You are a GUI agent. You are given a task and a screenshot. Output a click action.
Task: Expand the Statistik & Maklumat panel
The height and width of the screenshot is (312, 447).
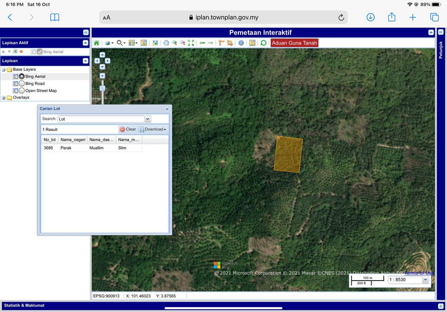tap(440, 306)
